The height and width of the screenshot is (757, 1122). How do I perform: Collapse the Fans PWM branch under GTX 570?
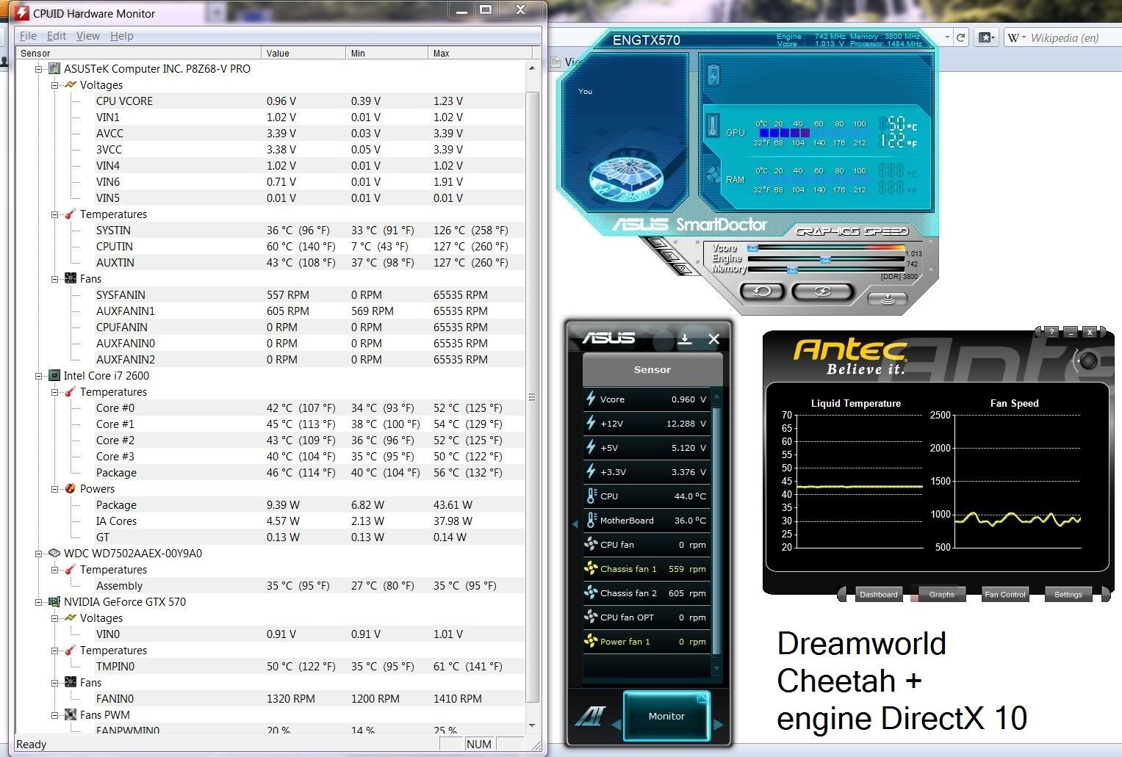[x=54, y=715]
